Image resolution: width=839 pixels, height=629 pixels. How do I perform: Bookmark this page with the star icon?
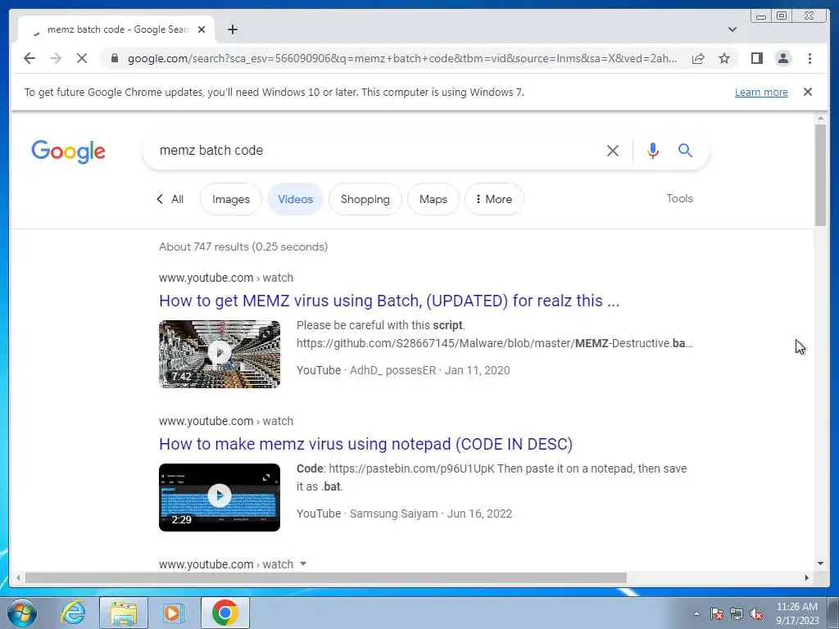[724, 58]
